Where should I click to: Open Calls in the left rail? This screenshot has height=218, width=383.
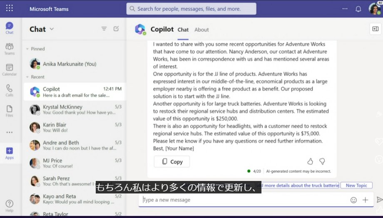(9, 91)
